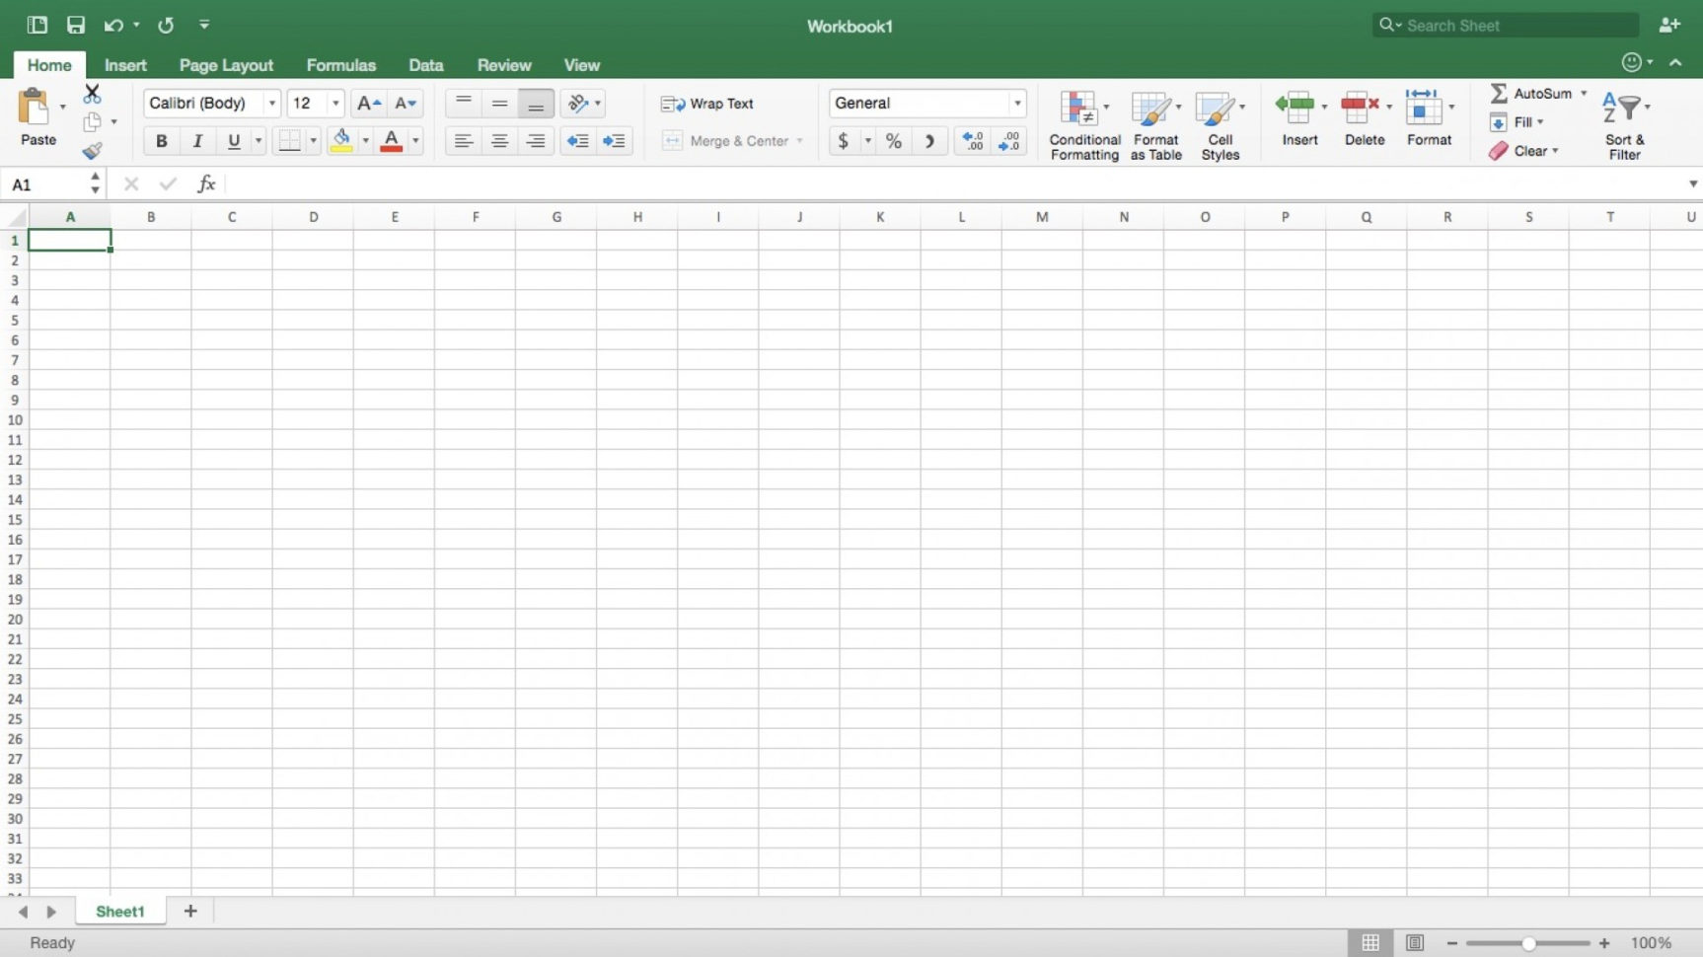Screen dimensions: 1703x957
Task: Open the font name dropdown
Action: click(x=271, y=103)
